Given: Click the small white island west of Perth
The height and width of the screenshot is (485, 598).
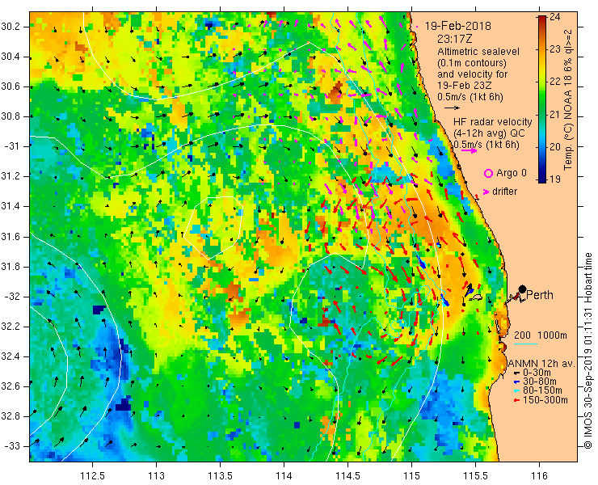Looking at the screenshot, I should click(x=476, y=297).
